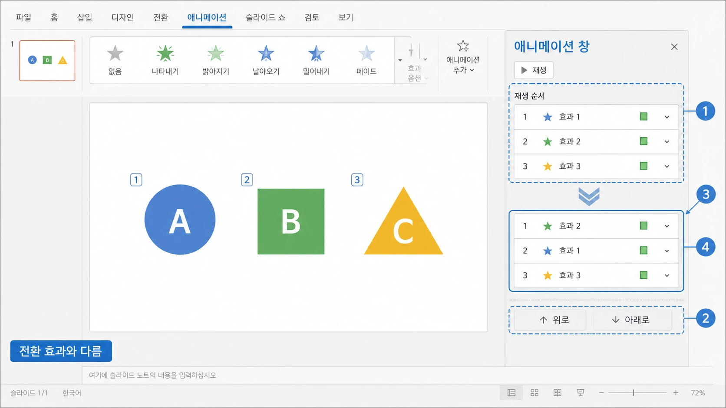Play animations with the 재생 button

(x=534, y=70)
